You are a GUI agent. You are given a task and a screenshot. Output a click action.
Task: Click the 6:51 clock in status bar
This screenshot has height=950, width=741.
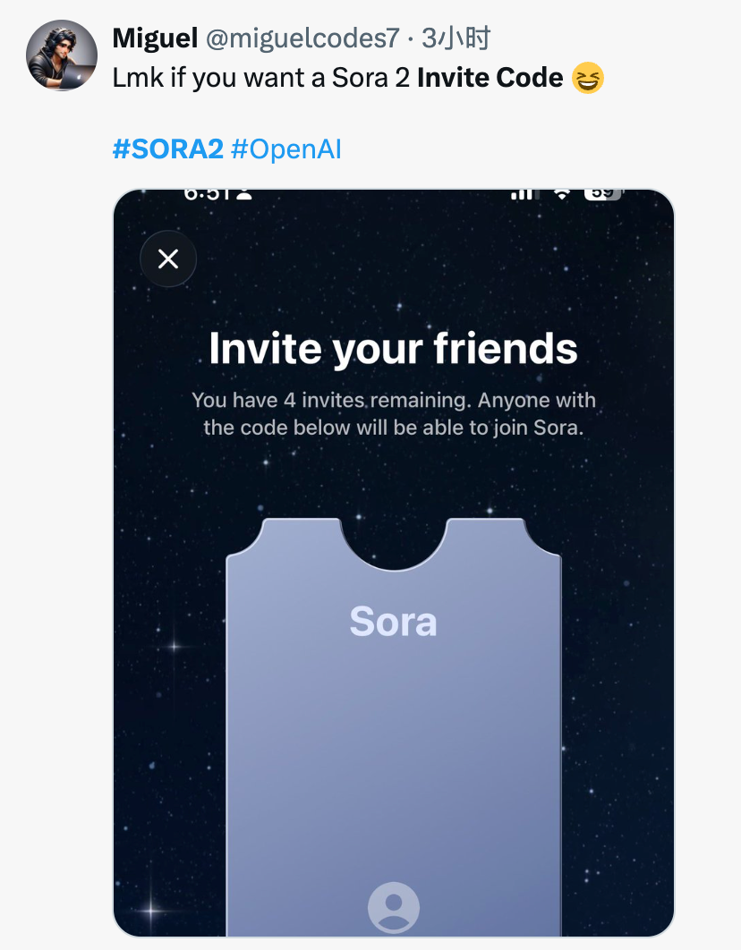(x=208, y=193)
